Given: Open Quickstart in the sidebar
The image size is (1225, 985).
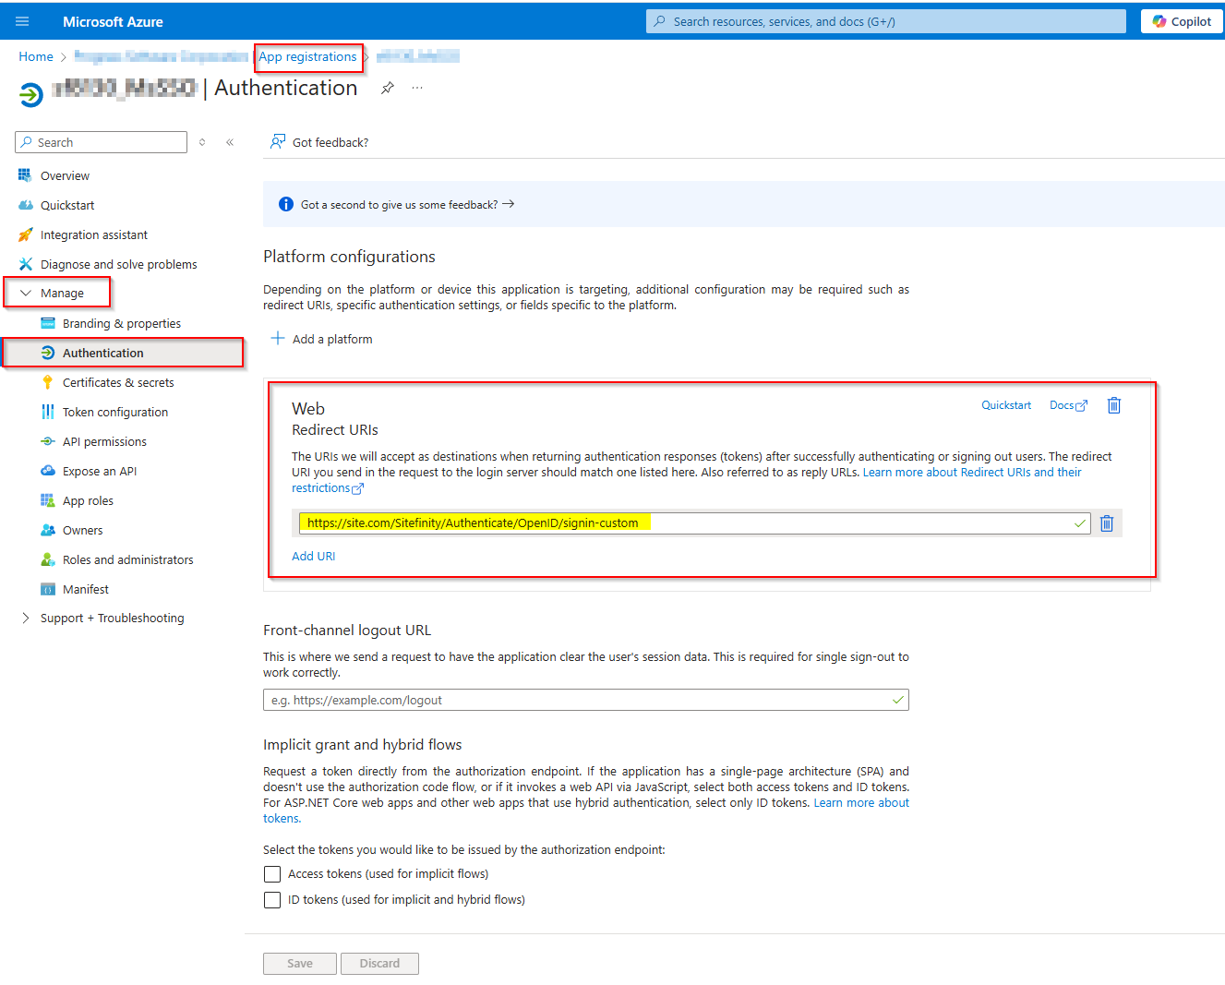Looking at the screenshot, I should pos(67,205).
